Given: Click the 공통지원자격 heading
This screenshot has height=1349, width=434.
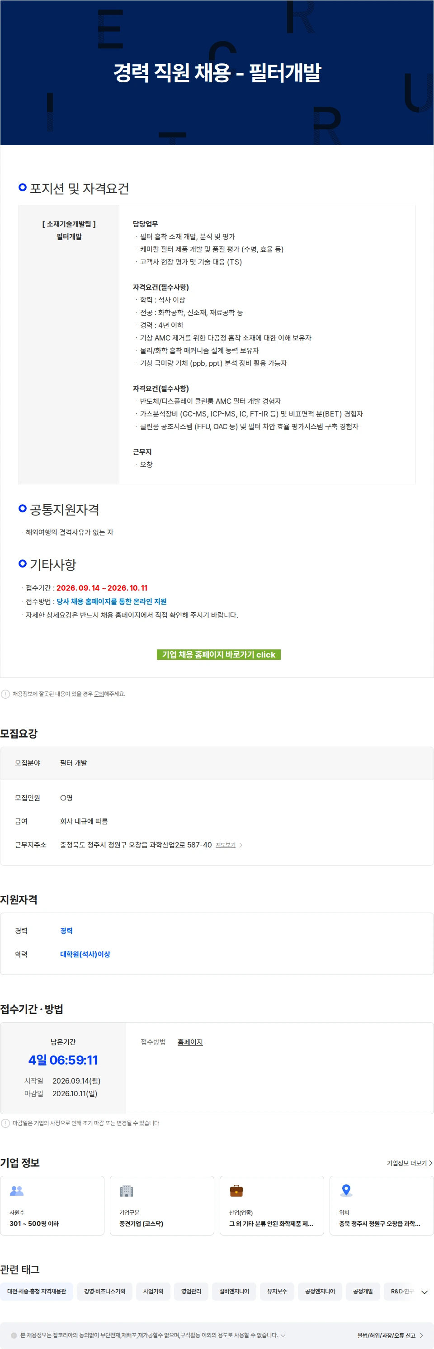Looking at the screenshot, I should point(64,509).
